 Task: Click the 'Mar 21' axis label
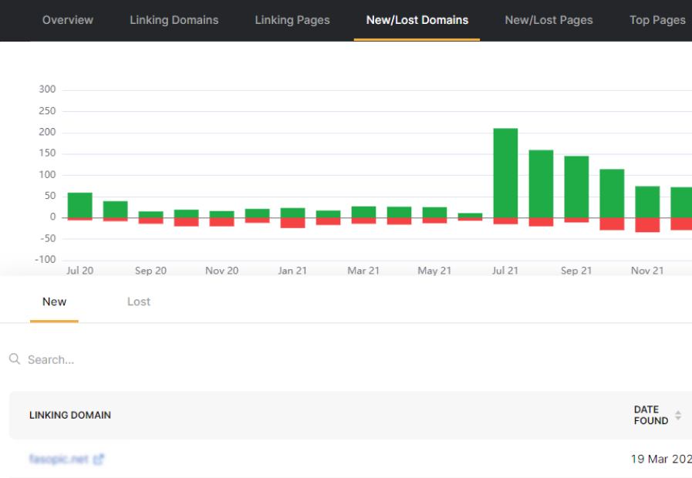tap(363, 271)
